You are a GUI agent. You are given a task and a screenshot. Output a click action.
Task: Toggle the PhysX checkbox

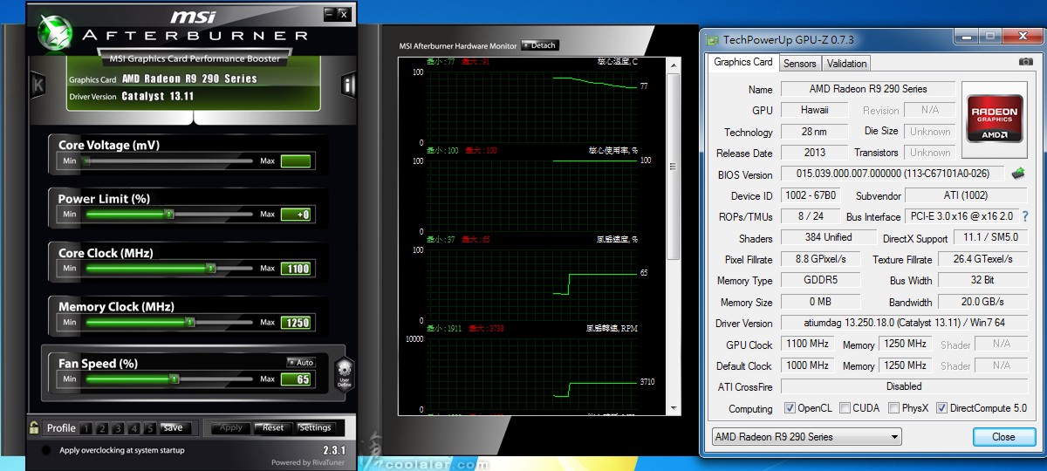click(893, 408)
